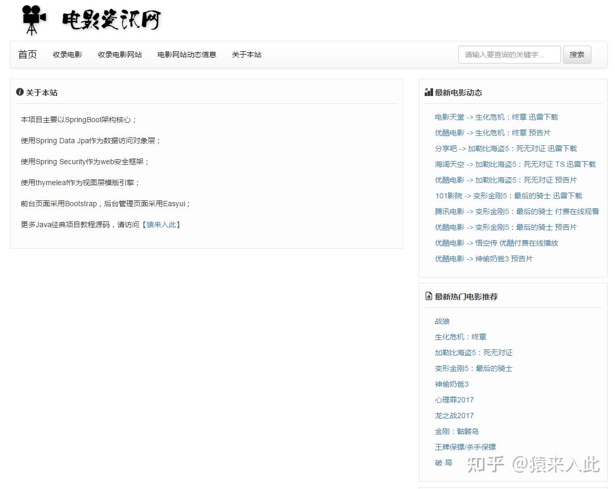Open 优酷电影 -> 变形金刚5：最后的骑士 预告片 link
615x489 pixels.
505,227
